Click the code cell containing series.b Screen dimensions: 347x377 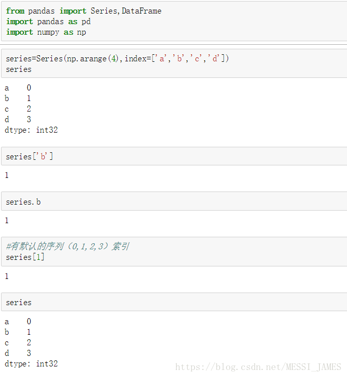174,201
